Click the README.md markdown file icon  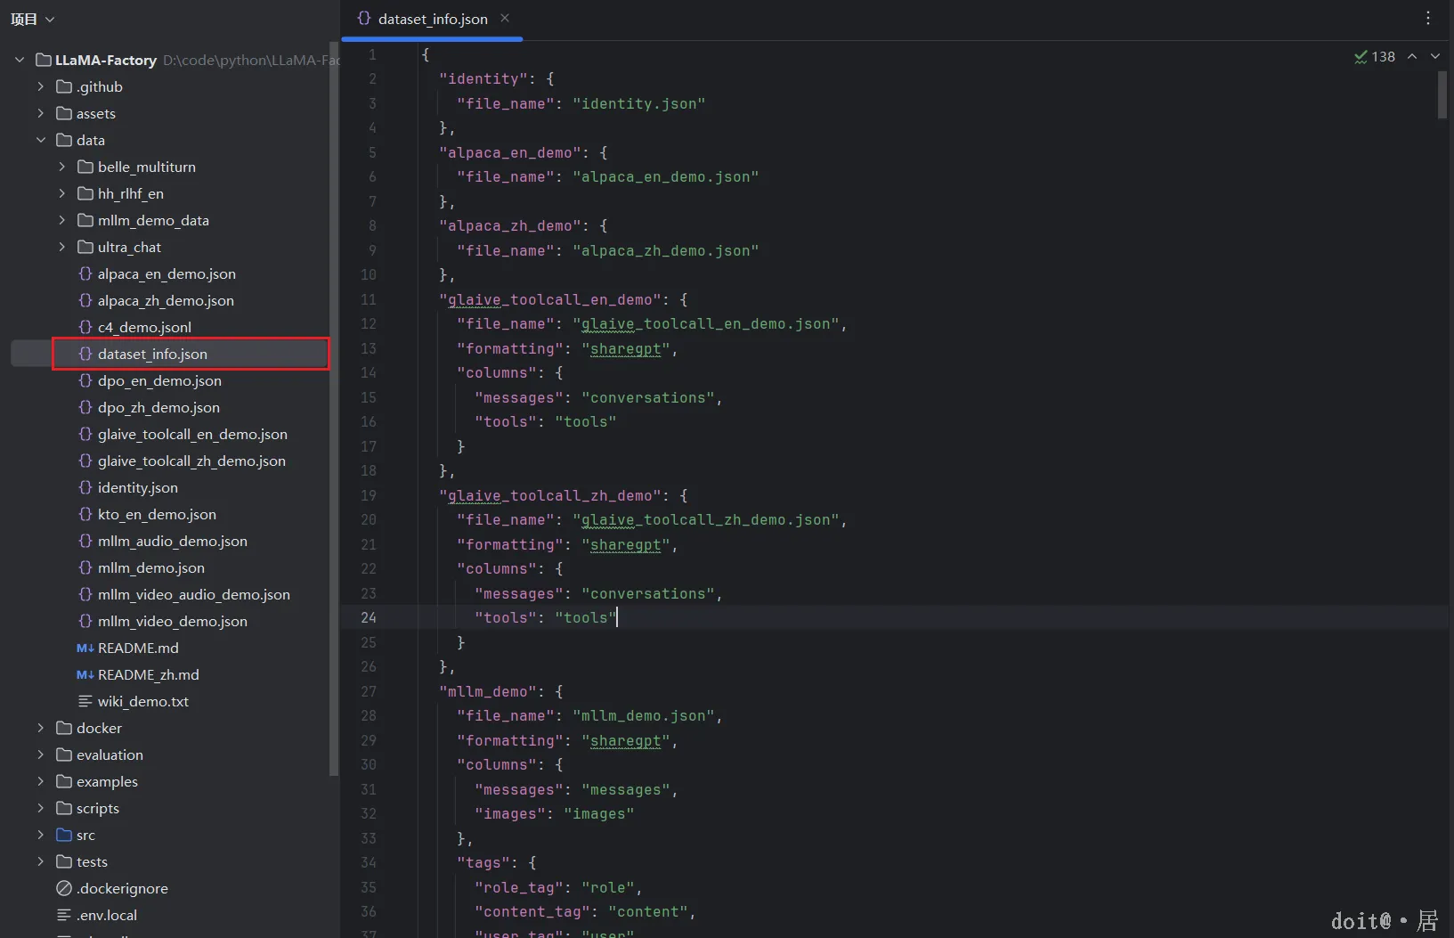[85, 648]
